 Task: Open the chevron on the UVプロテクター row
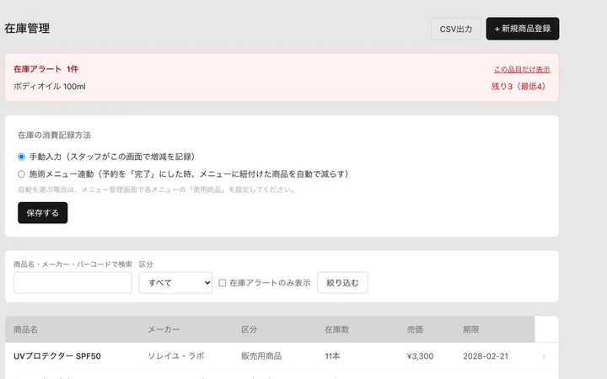[x=544, y=356]
